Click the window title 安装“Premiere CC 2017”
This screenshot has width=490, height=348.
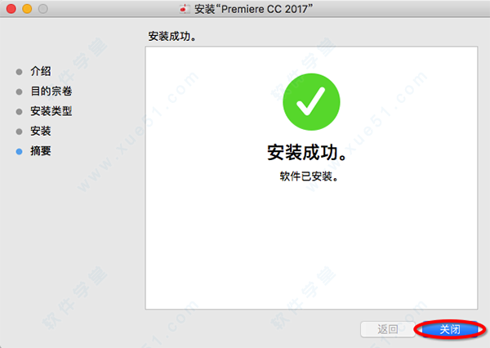pyautogui.click(x=253, y=9)
